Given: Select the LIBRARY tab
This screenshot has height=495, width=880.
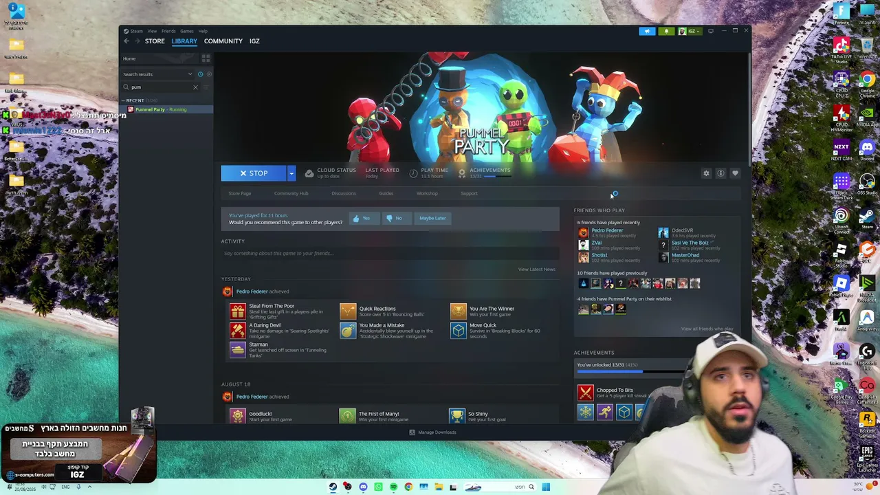Looking at the screenshot, I should pyautogui.click(x=184, y=41).
